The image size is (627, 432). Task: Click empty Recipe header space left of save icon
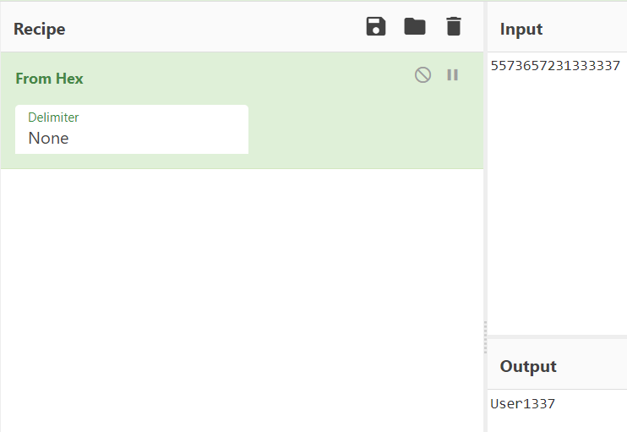point(211,29)
